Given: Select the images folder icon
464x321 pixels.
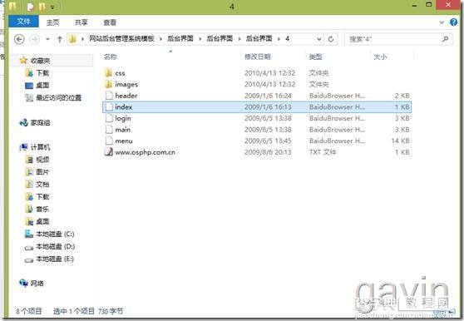Looking at the screenshot, I should pos(109,84).
